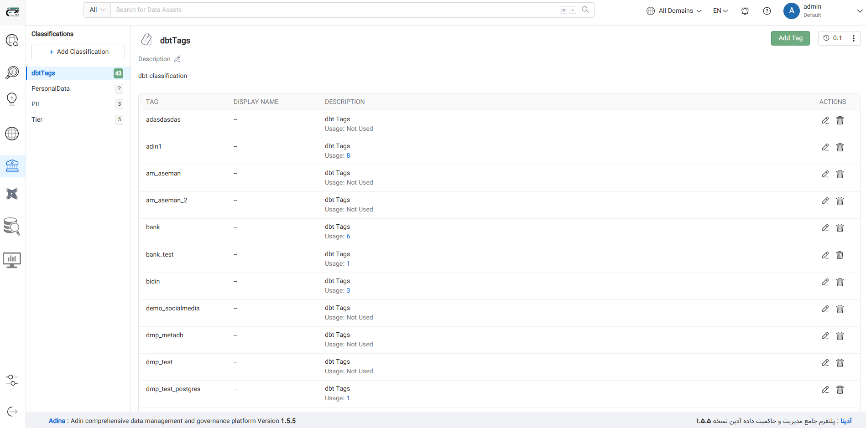The width and height of the screenshot is (866, 428).
Task: Click the Add Classification button
Action: coord(78,52)
